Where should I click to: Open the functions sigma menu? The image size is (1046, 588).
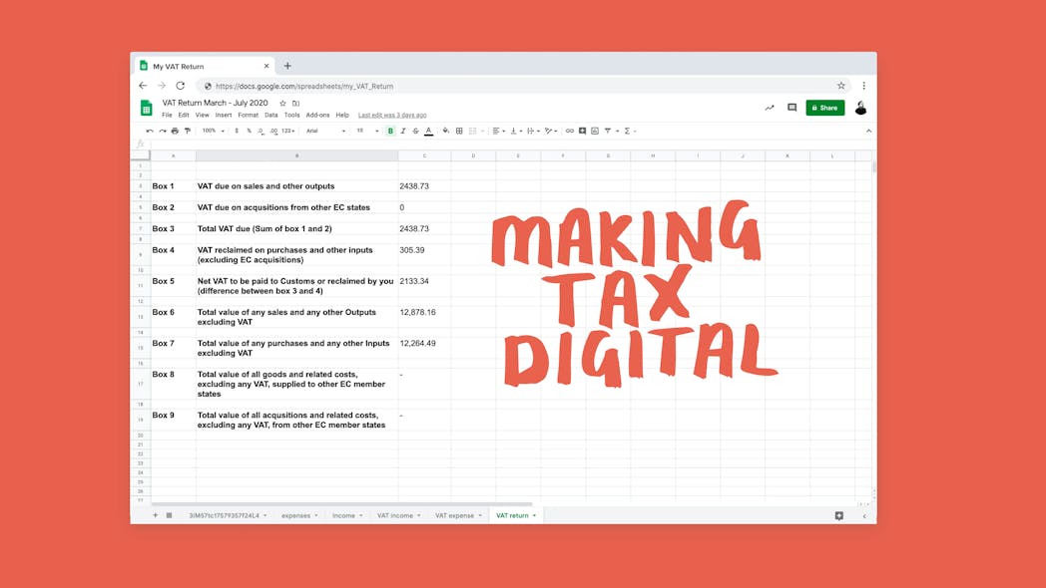click(629, 132)
